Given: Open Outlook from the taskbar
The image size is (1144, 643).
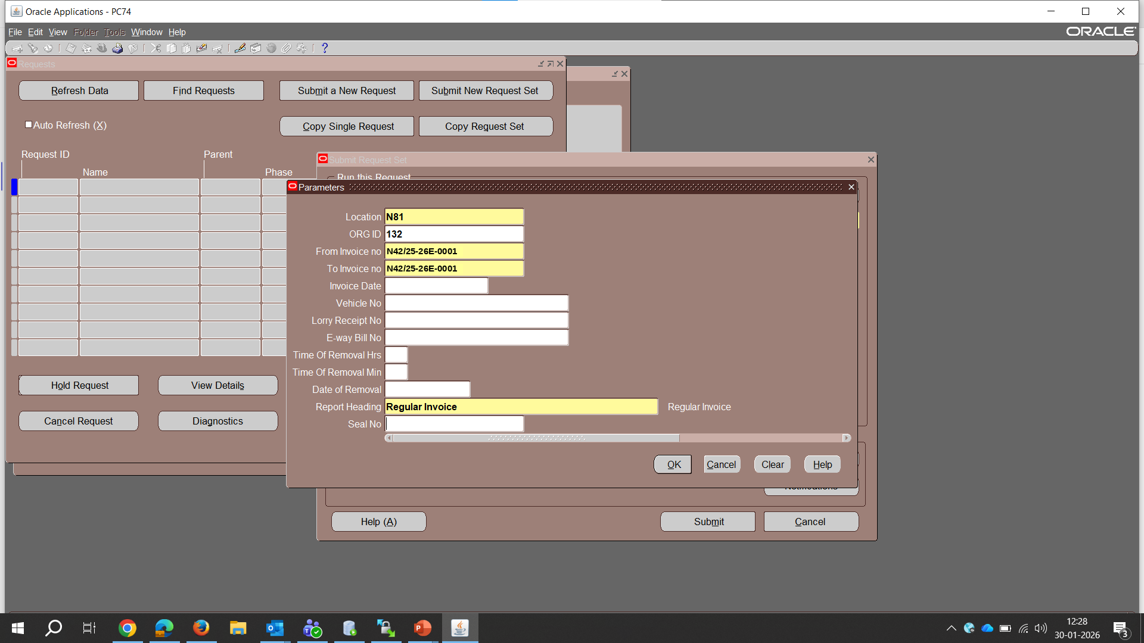Looking at the screenshot, I should click(x=275, y=628).
